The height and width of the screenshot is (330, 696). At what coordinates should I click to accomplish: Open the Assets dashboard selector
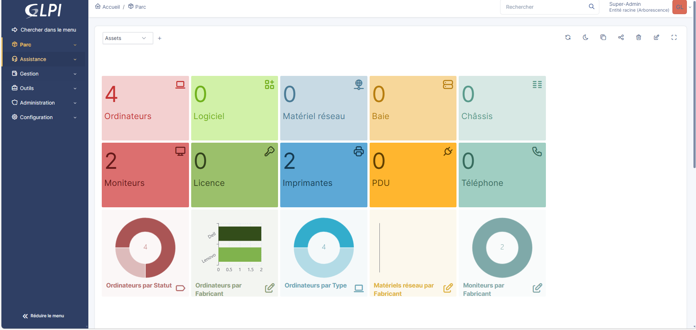coord(127,38)
